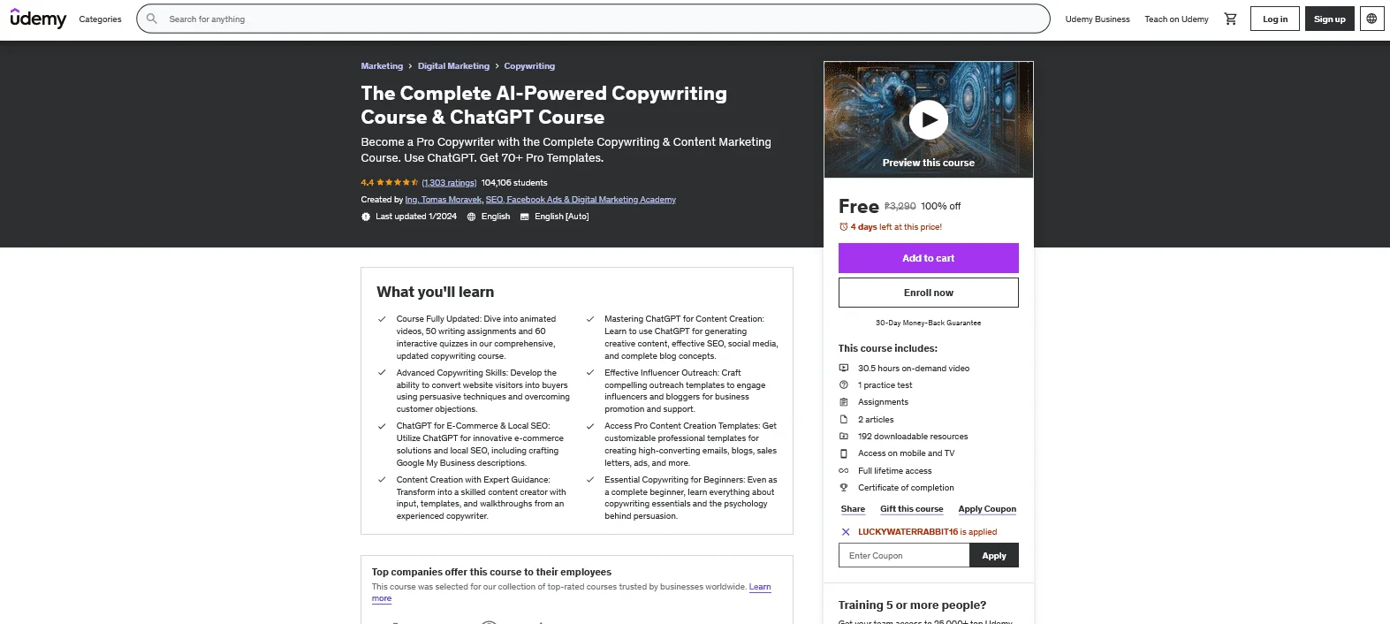The height and width of the screenshot is (624, 1390).
Task: Click the Log in button
Action: click(x=1275, y=19)
